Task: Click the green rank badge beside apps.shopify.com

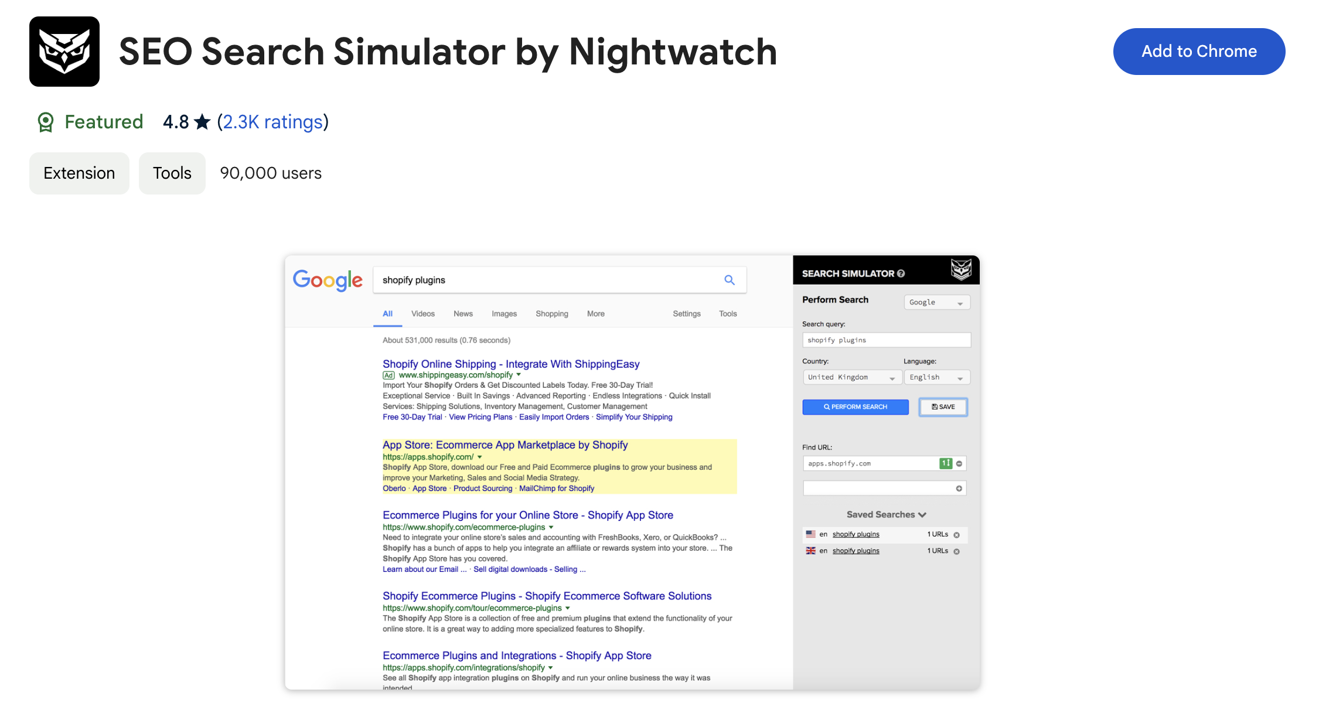Action: 946,463
